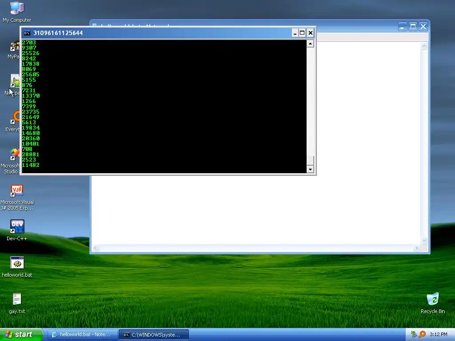Click the console scrollbar up arrow
The image size is (455, 341).
click(x=310, y=44)
